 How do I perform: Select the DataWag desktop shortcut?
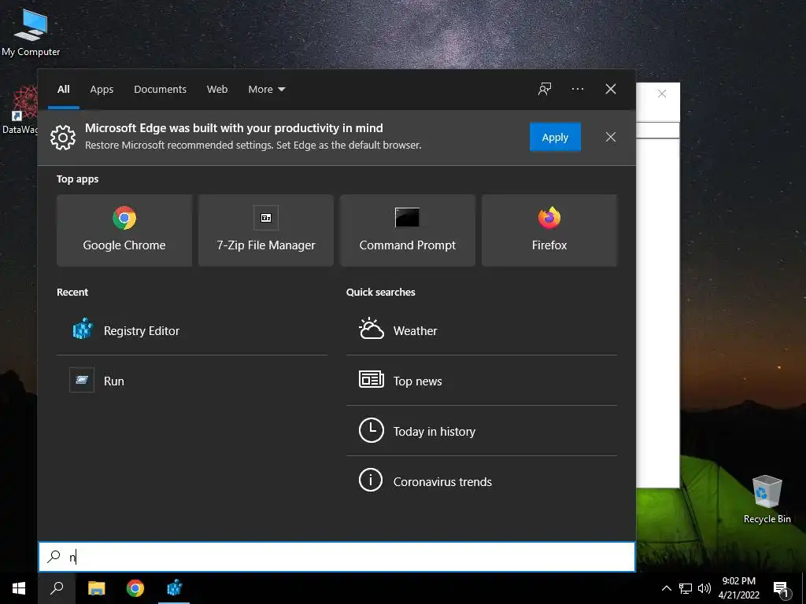(20, 110)
